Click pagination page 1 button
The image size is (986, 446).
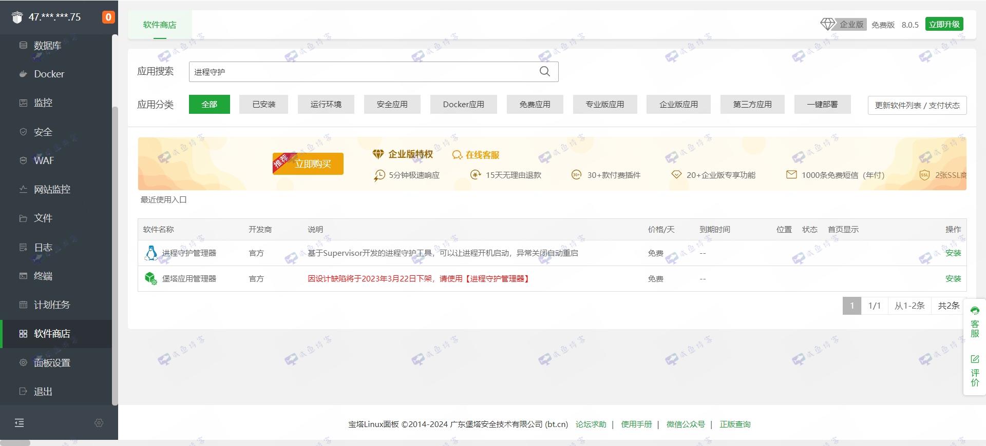tap(852, 306)
